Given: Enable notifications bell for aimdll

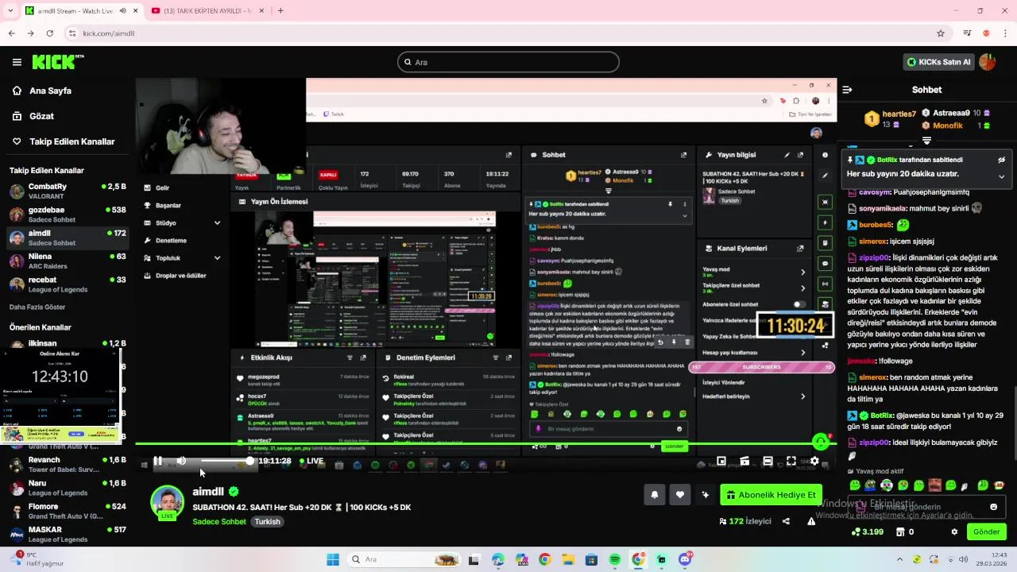Looking at the screenshot, I should (x=655, y=495).
